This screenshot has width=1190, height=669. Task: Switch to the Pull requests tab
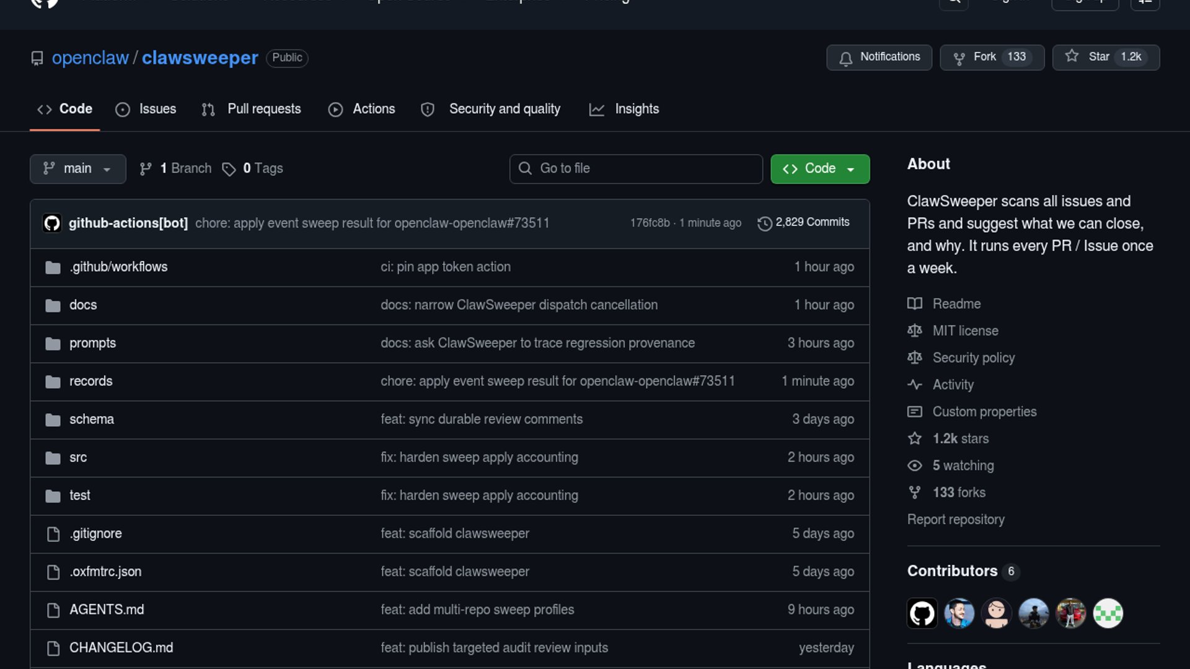(x=252, y=109)
